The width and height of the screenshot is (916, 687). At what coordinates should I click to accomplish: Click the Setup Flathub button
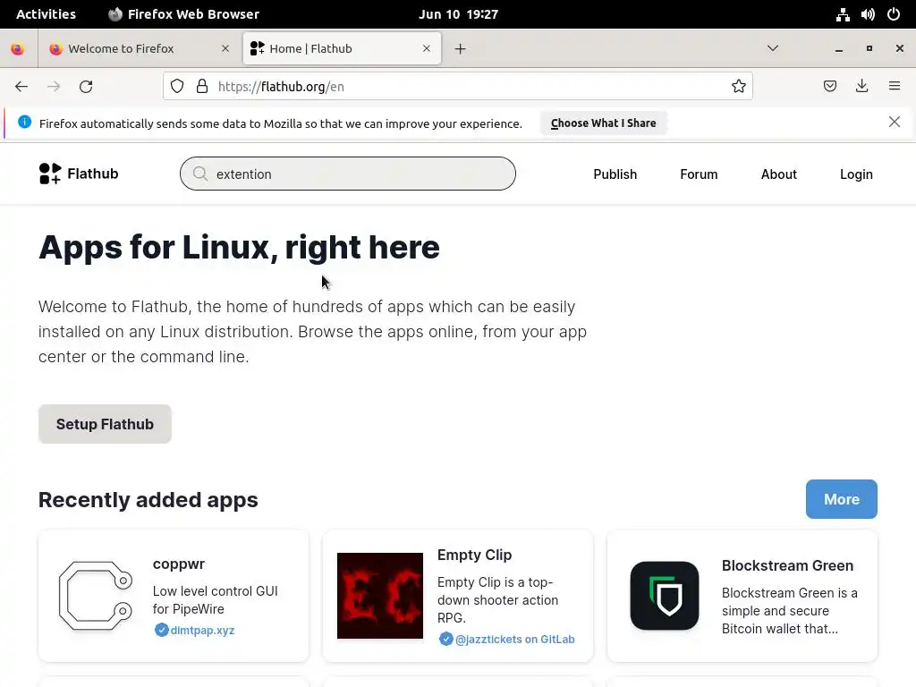(106, 424)
